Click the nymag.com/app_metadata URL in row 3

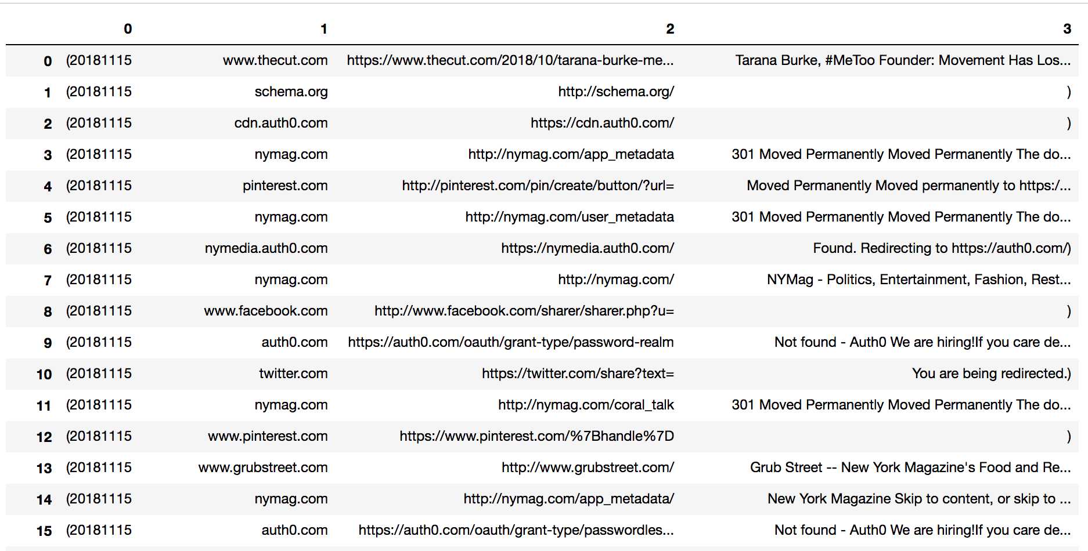(x=571, y=154)
